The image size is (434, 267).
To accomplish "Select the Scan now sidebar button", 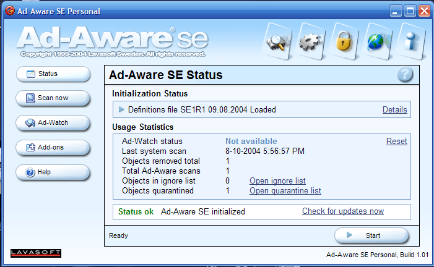I will coord(53,98).
